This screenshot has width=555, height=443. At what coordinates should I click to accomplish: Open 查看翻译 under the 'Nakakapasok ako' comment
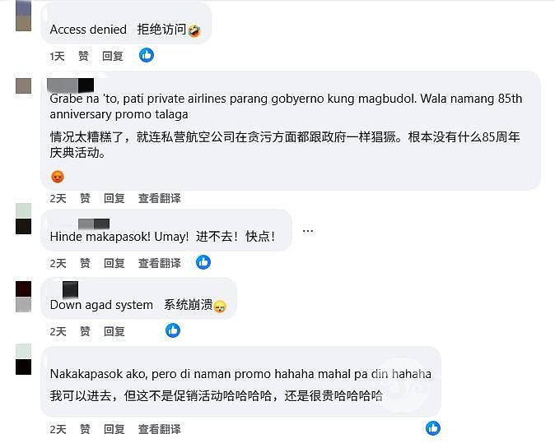coord(159,429)
